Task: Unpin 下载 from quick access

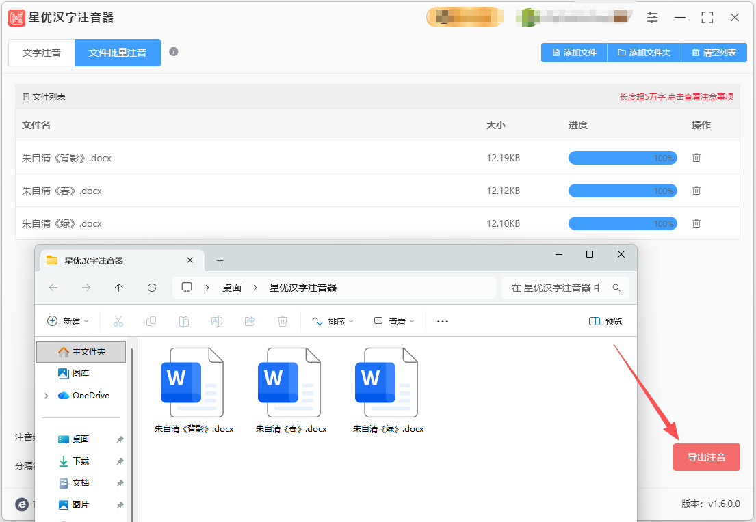Action: click(x=120, y=461)
